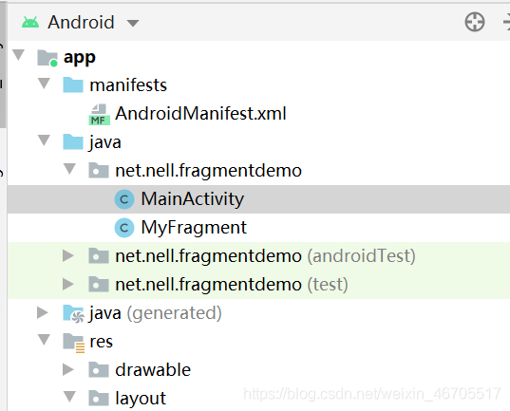
Task: Click the layout folder icon
Action: [x=99, y=399]
